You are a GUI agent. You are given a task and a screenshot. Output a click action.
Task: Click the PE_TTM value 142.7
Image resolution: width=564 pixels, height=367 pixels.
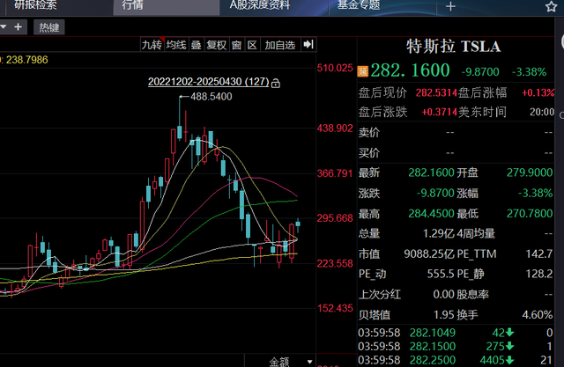tap(538, 254)
